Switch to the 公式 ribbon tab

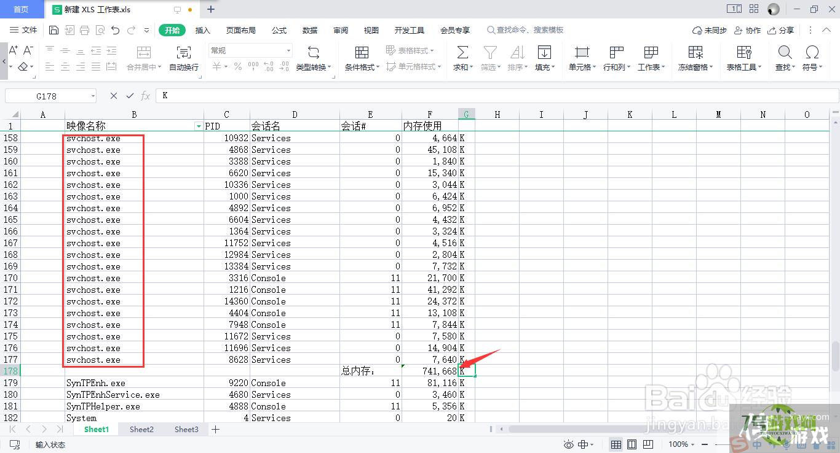point(279,30)
